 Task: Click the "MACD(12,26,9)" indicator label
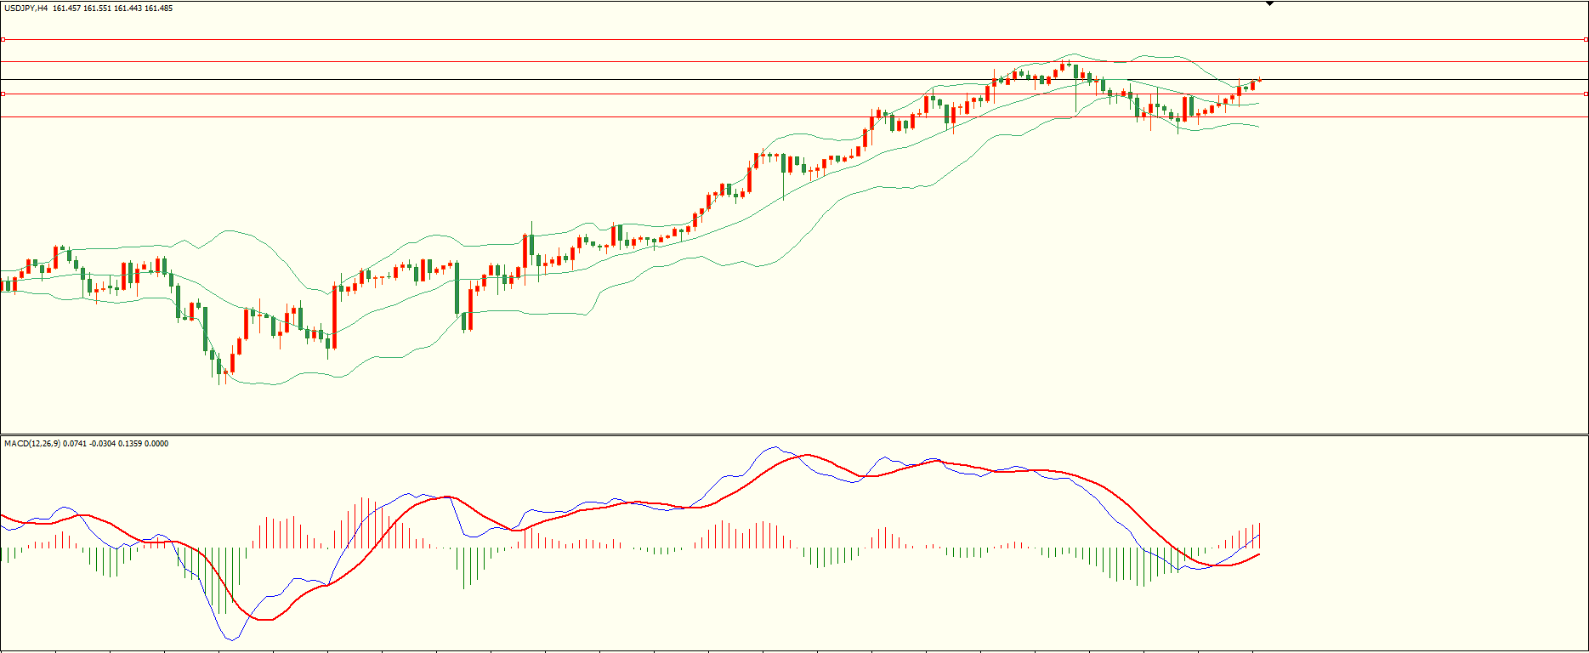tap(31, 444)
